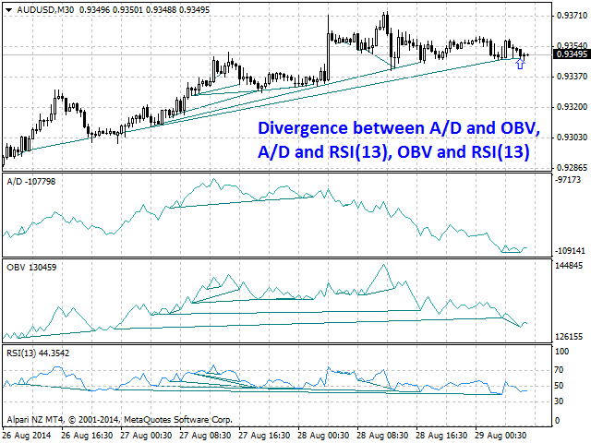Screen dimensions: 591x443
Task: Click RSI level 30 on the scale
Action: click(x=559, y=401)
